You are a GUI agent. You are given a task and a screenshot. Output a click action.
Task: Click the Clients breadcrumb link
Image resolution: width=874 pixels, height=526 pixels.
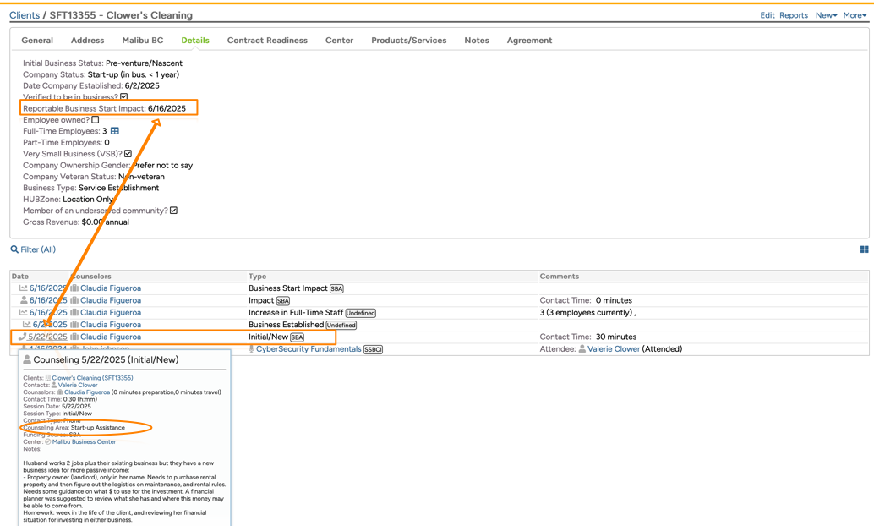pos(25,15)
